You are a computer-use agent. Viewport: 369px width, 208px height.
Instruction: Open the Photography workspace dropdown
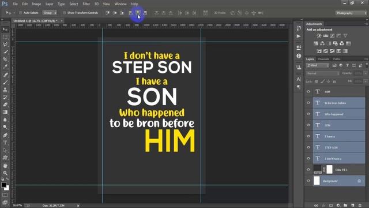(x=351, y=13)
